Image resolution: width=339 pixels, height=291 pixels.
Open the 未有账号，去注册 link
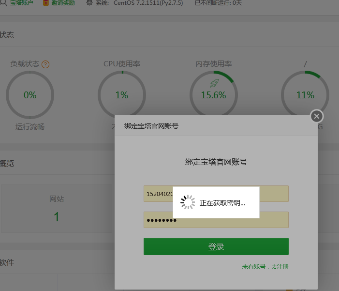(265, 266)
